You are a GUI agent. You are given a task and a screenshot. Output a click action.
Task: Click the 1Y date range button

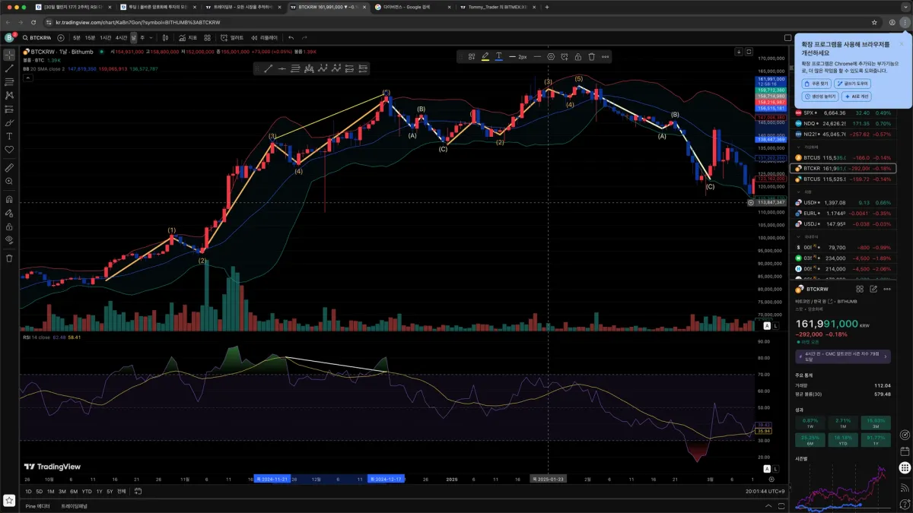pos(98,491)
